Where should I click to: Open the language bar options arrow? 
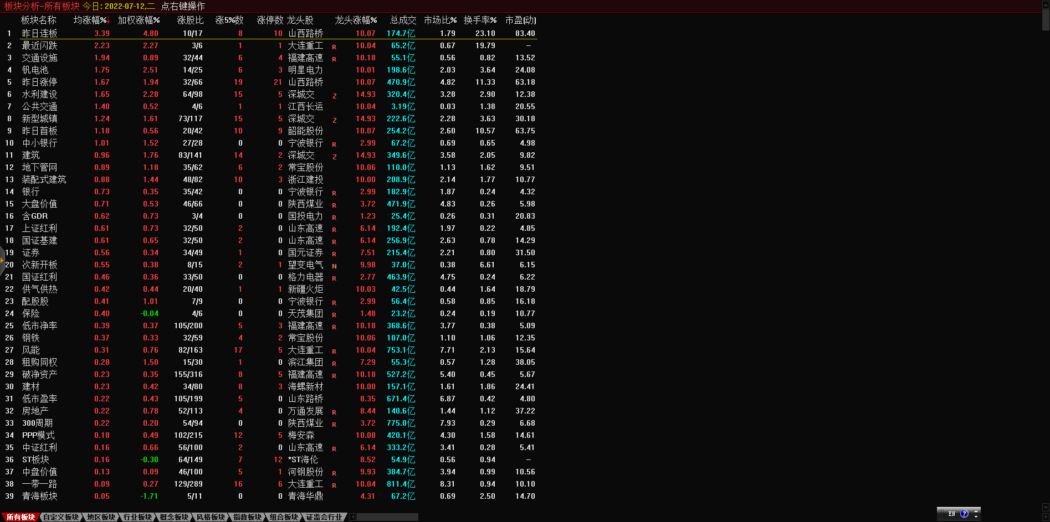tap(976, 517)
